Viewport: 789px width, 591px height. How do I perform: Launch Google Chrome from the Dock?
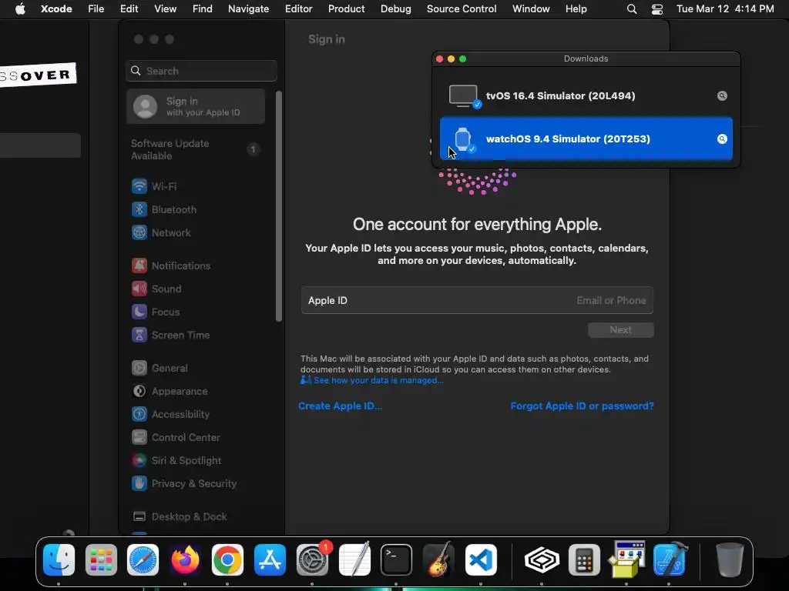[x=227, y=560]
